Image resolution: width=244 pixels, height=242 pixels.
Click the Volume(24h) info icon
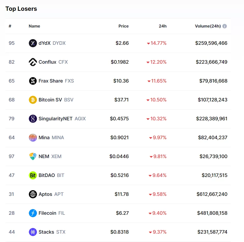pos(225,26)
